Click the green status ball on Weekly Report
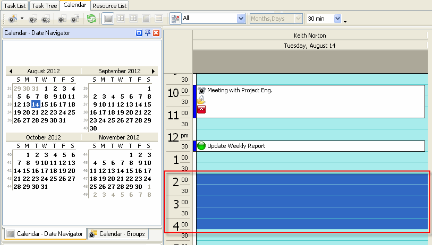 (201, 146)
